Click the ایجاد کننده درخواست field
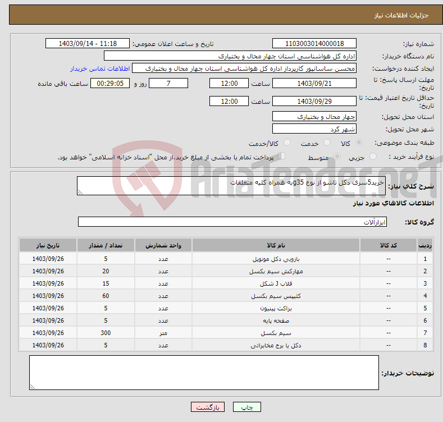The width and height of the screenshot is (443, 422). point(244,68)
